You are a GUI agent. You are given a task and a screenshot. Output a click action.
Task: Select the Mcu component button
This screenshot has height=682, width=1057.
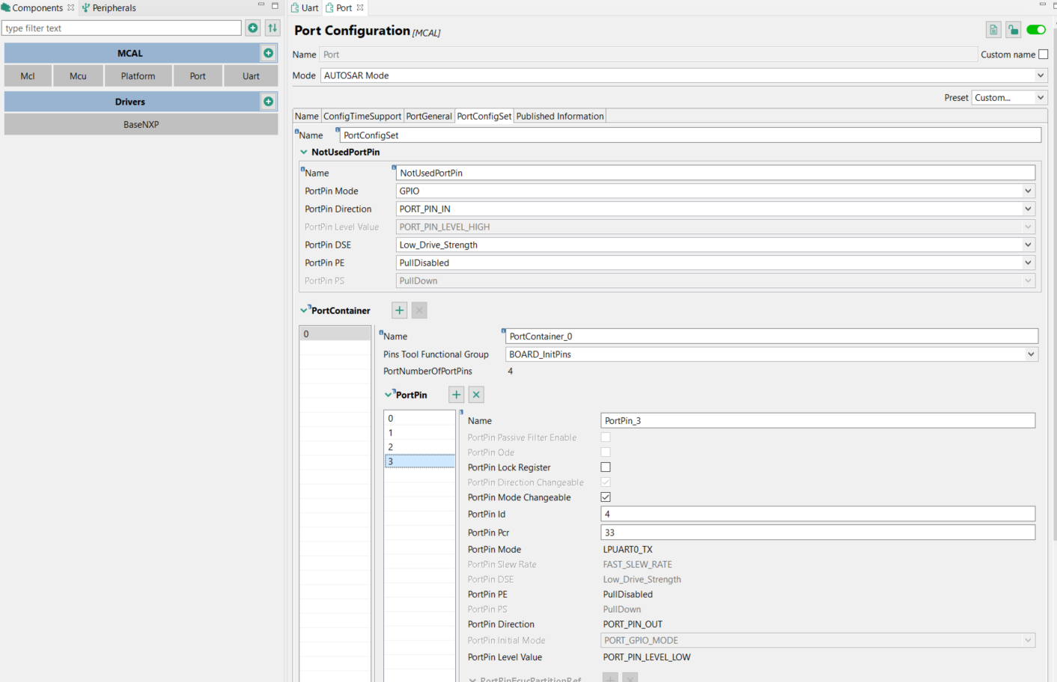(78, 76)
